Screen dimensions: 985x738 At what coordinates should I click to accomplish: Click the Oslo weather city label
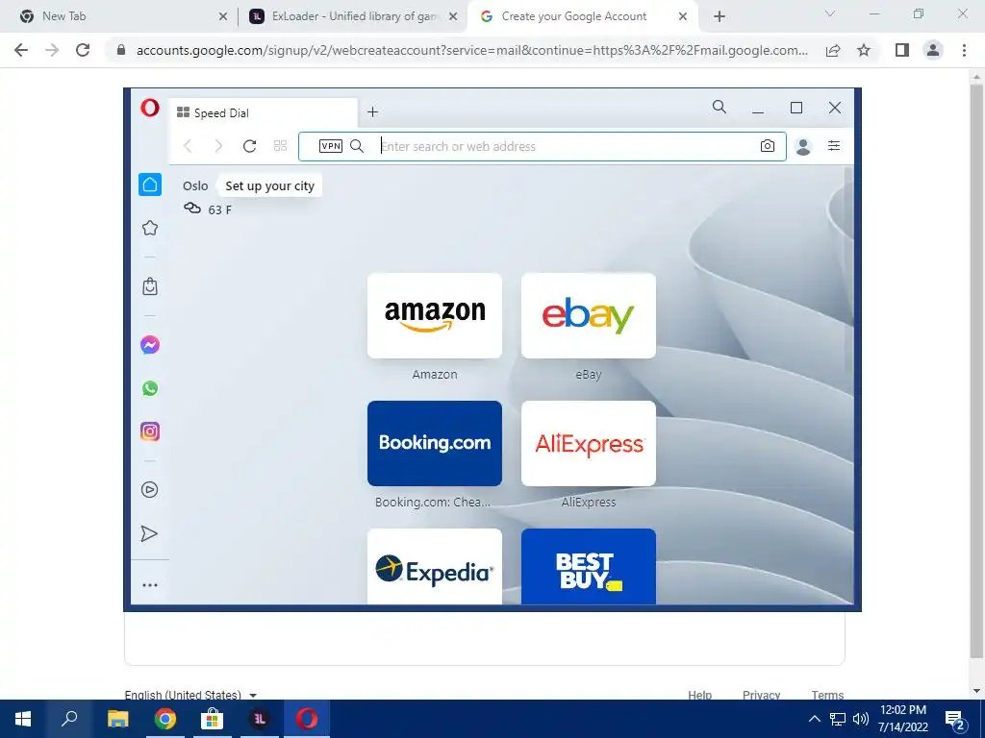click(195, 185)
